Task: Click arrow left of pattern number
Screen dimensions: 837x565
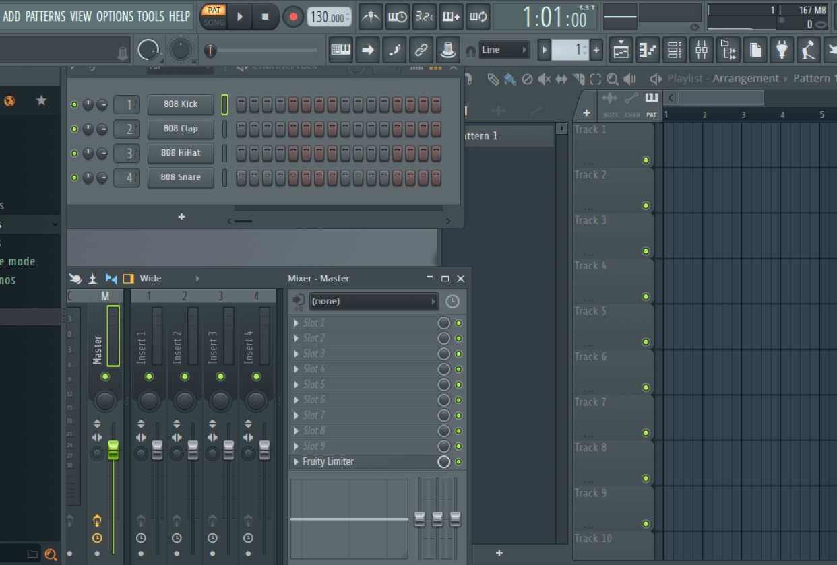Action: [544, 50]
